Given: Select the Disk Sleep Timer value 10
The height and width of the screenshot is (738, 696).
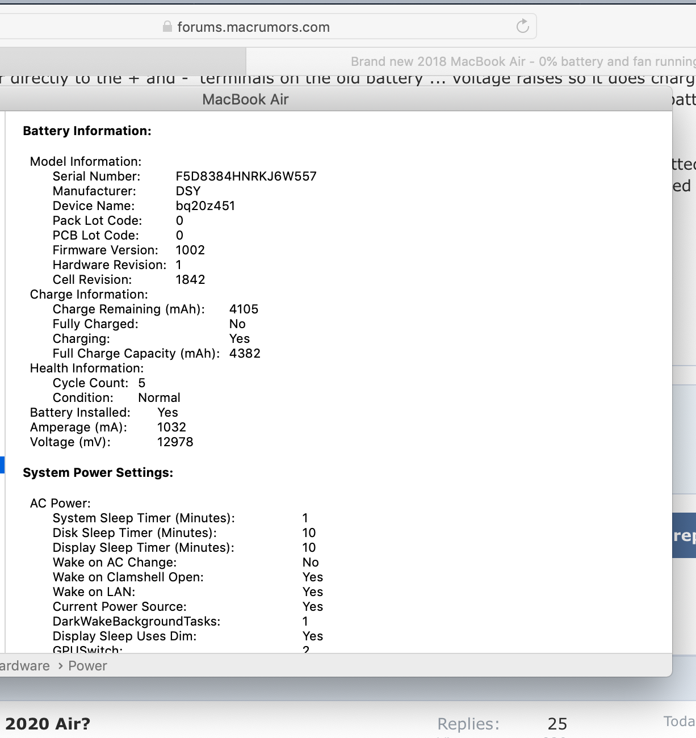Looking at the screenshot, I should 309,533.
